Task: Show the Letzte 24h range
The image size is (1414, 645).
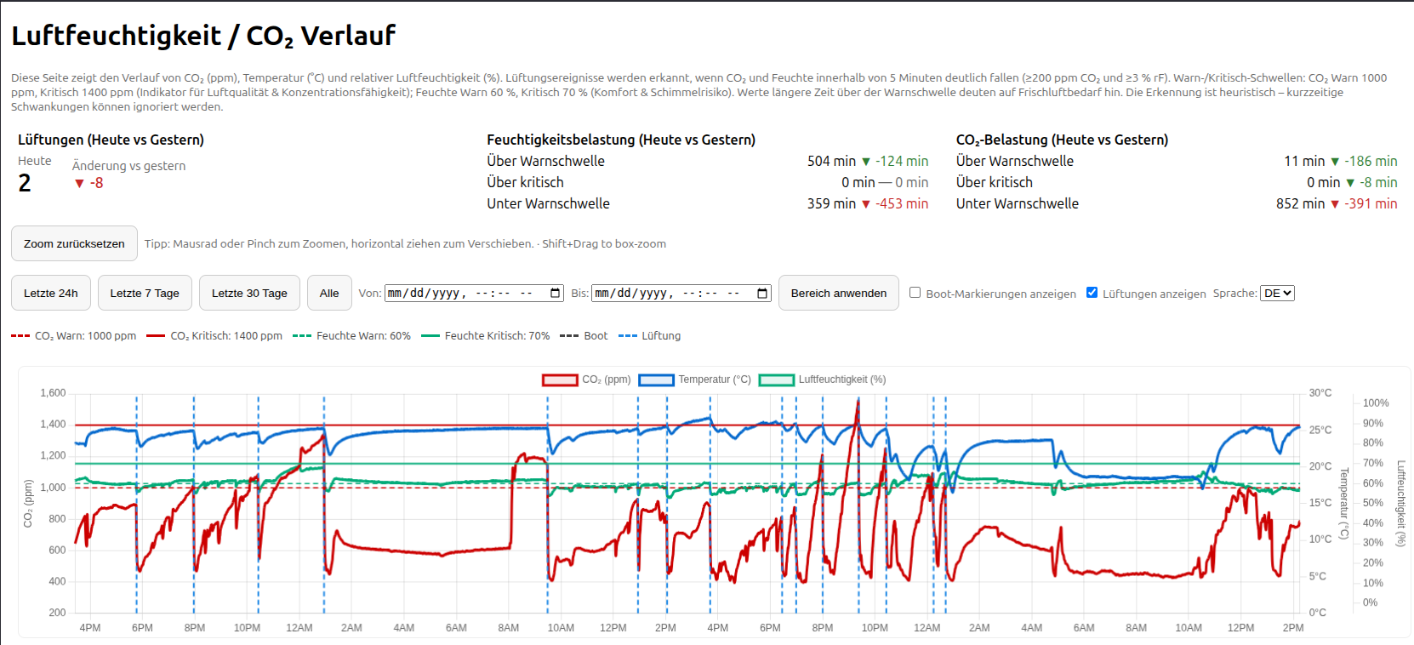Action: [x=51, y=293]
